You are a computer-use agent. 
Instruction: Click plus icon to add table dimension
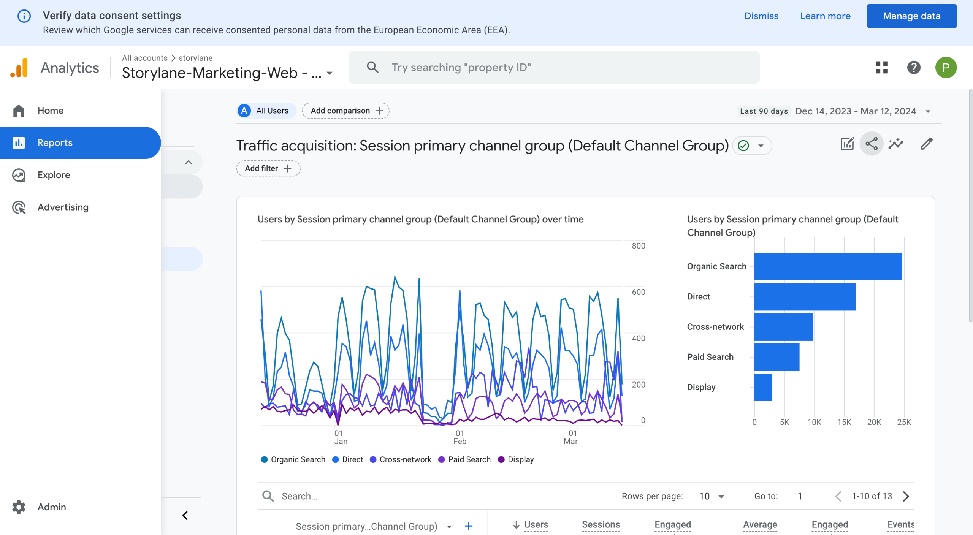(x=469, y=526)
